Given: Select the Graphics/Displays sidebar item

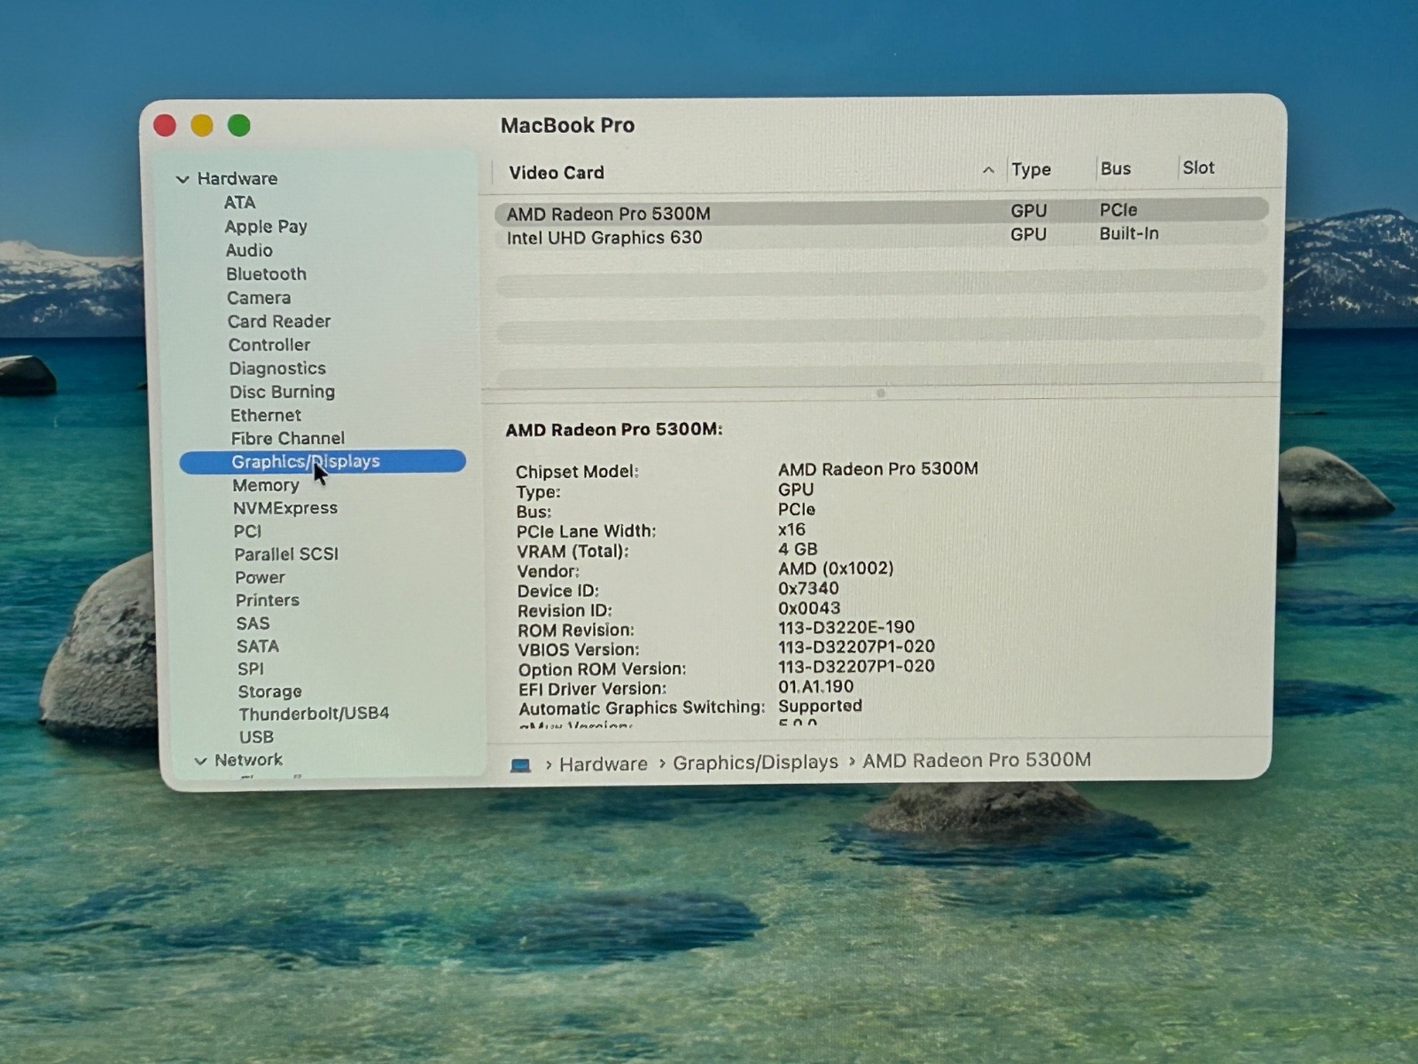Looking at the screenshot, I should coord(306,461).
